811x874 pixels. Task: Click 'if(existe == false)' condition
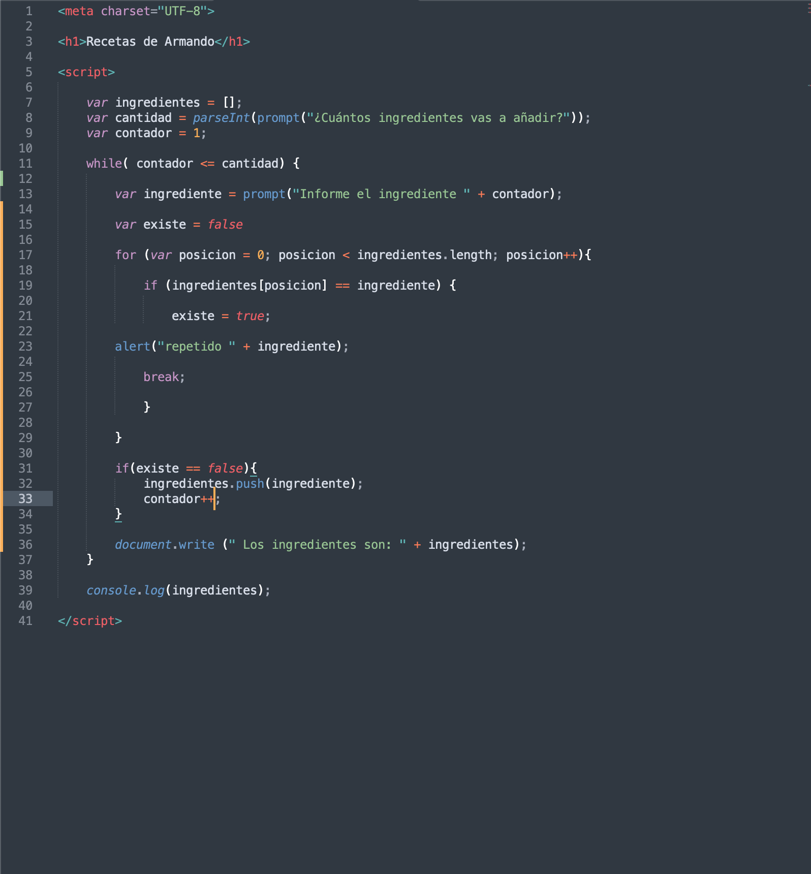[x=182, y=469]
